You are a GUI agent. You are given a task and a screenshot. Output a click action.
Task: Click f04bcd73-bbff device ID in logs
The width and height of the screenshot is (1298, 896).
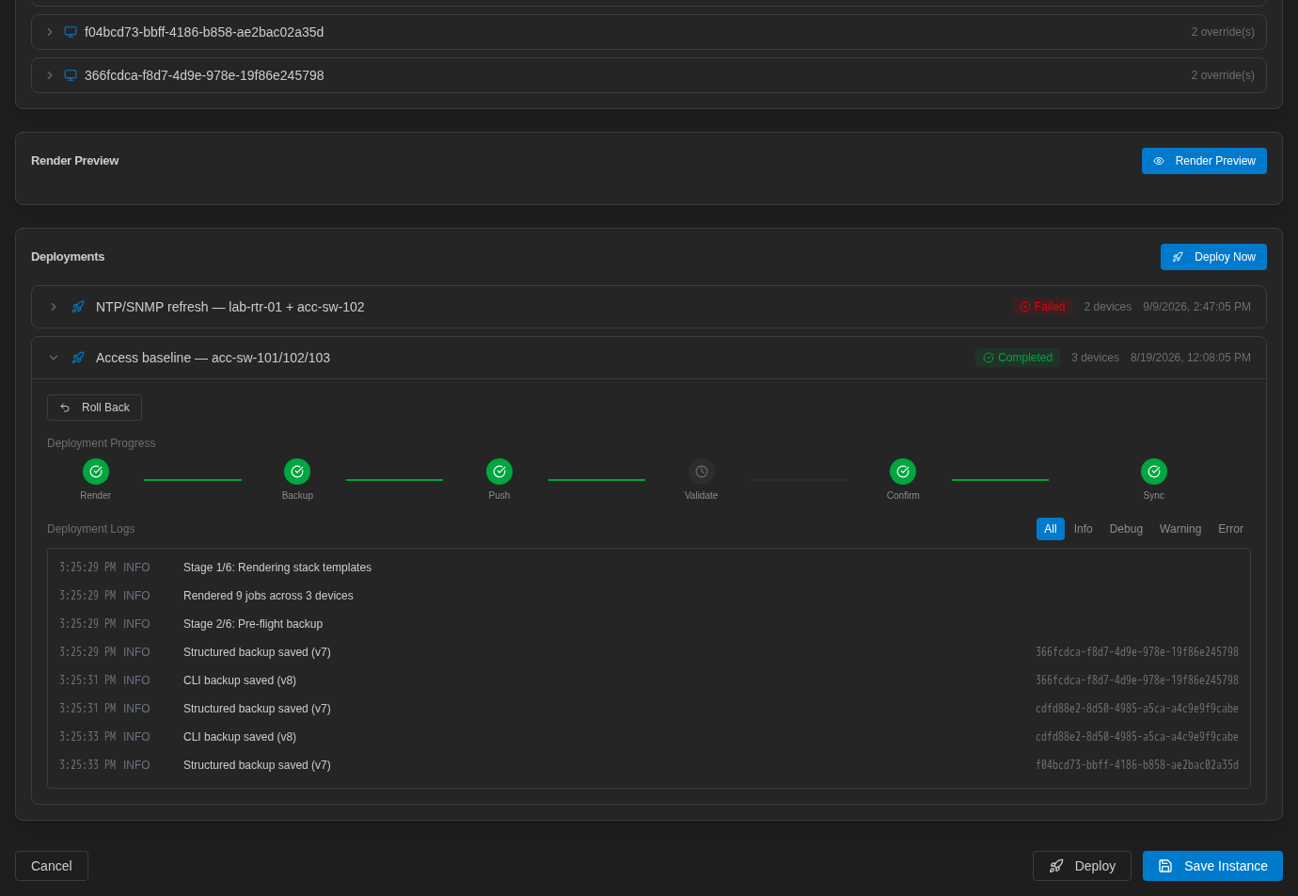pos(1137,765)
